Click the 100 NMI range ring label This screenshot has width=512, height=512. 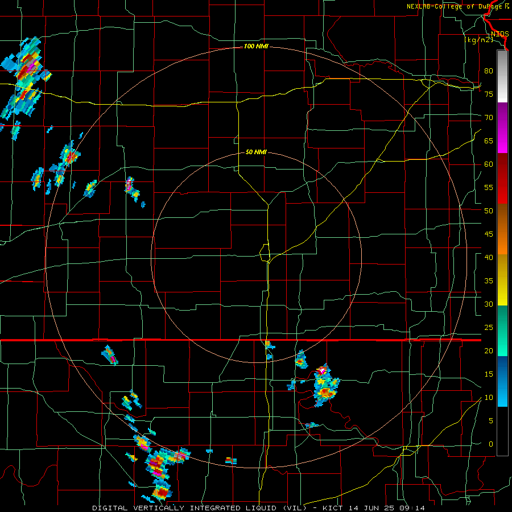pyautogui.click(x=256, y=47)
